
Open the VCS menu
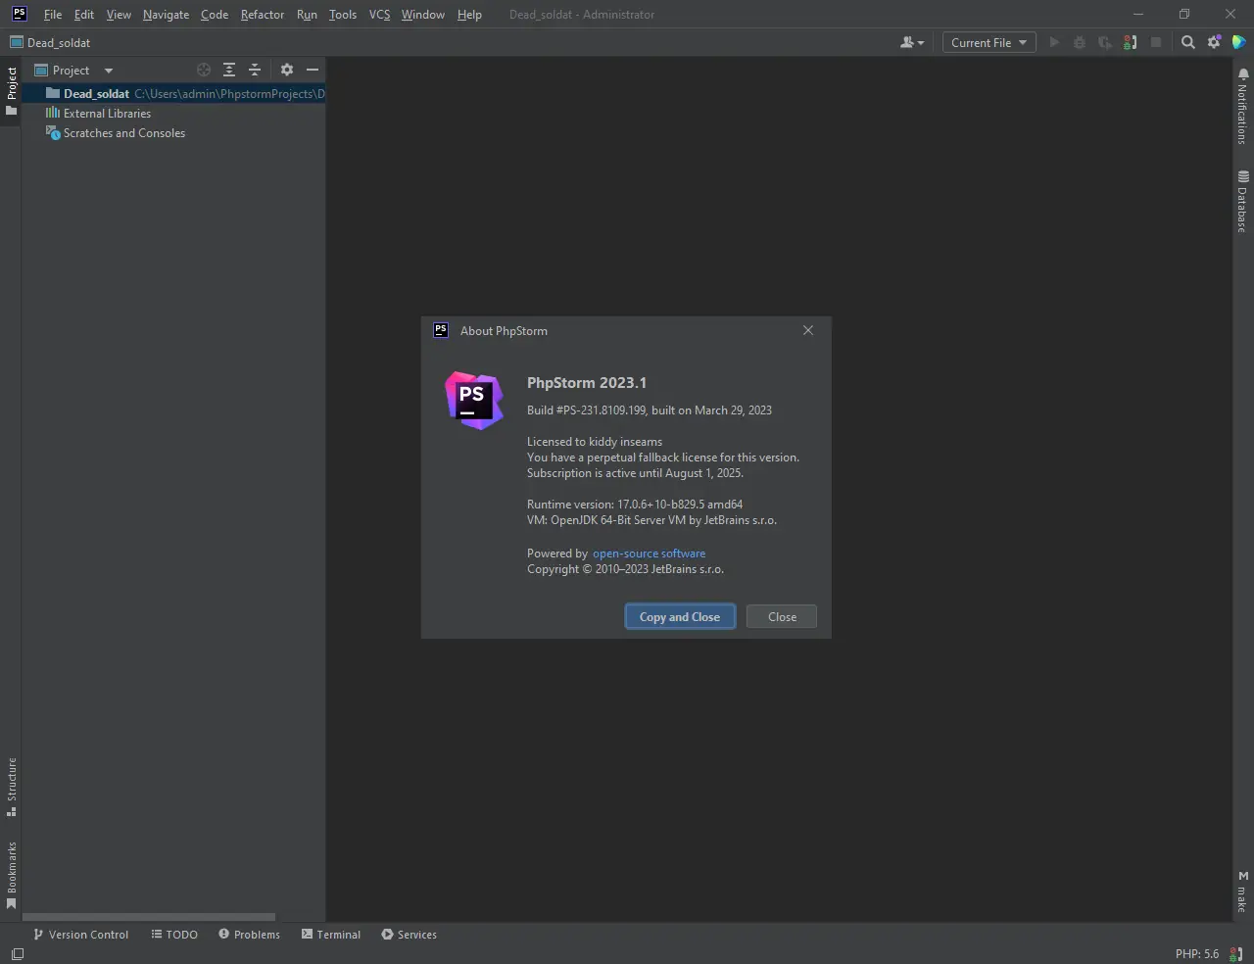pyautogui.click(x=379, y=15)
